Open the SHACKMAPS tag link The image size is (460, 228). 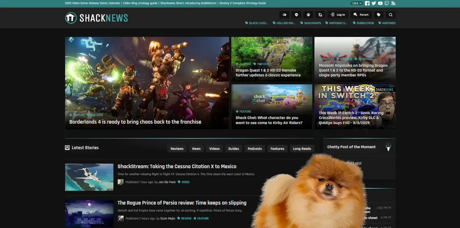point(310,23)
